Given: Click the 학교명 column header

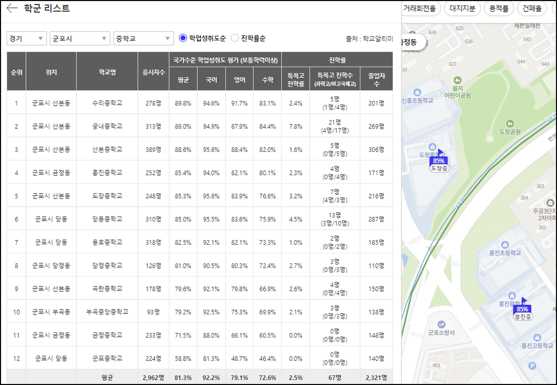Looking at the screenshot, I should pyautogui.click(x=107, y=72).
